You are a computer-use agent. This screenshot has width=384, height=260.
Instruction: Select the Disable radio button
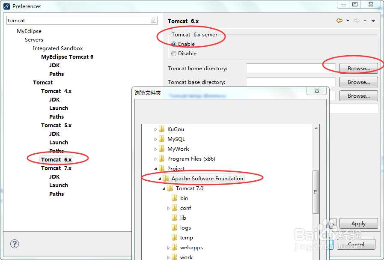(x=174, y=54)
